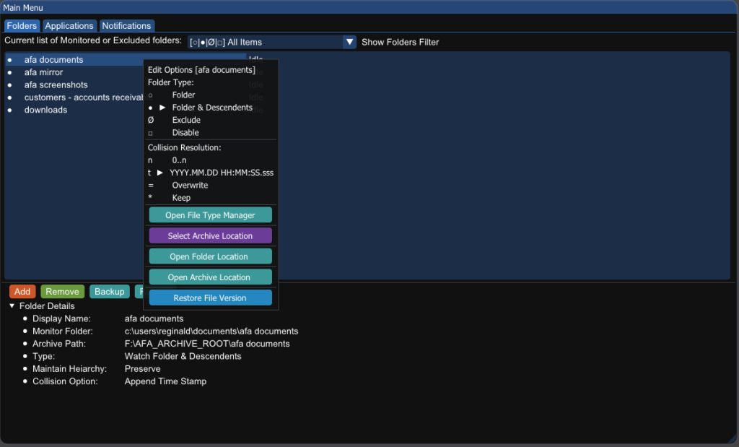Click the green Remove button
The width and height of the screenshot is (739, 447).
coord(62,292)
